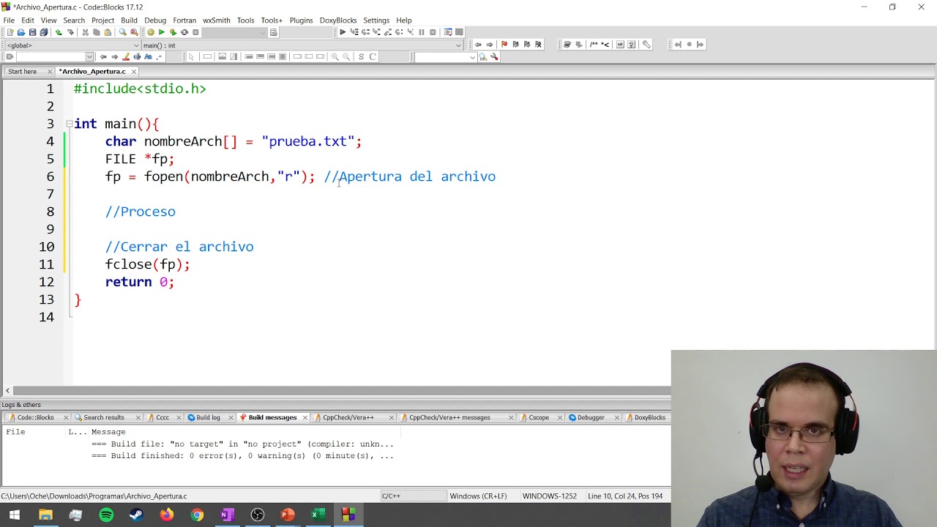Click the Build and run icon

pos(173,32)
